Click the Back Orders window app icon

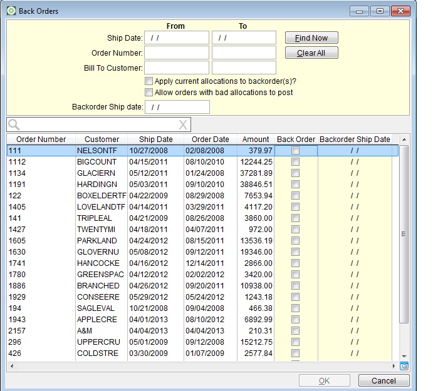(x=11, y=11)
